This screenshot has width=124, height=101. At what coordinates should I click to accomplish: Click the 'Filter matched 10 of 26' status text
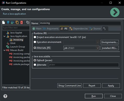tap(16, 87)
